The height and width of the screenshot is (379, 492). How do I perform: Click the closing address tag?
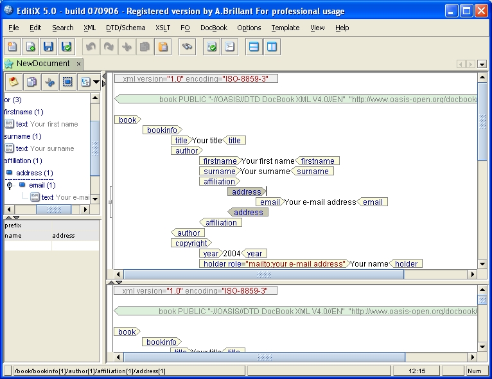coord(248,213)
